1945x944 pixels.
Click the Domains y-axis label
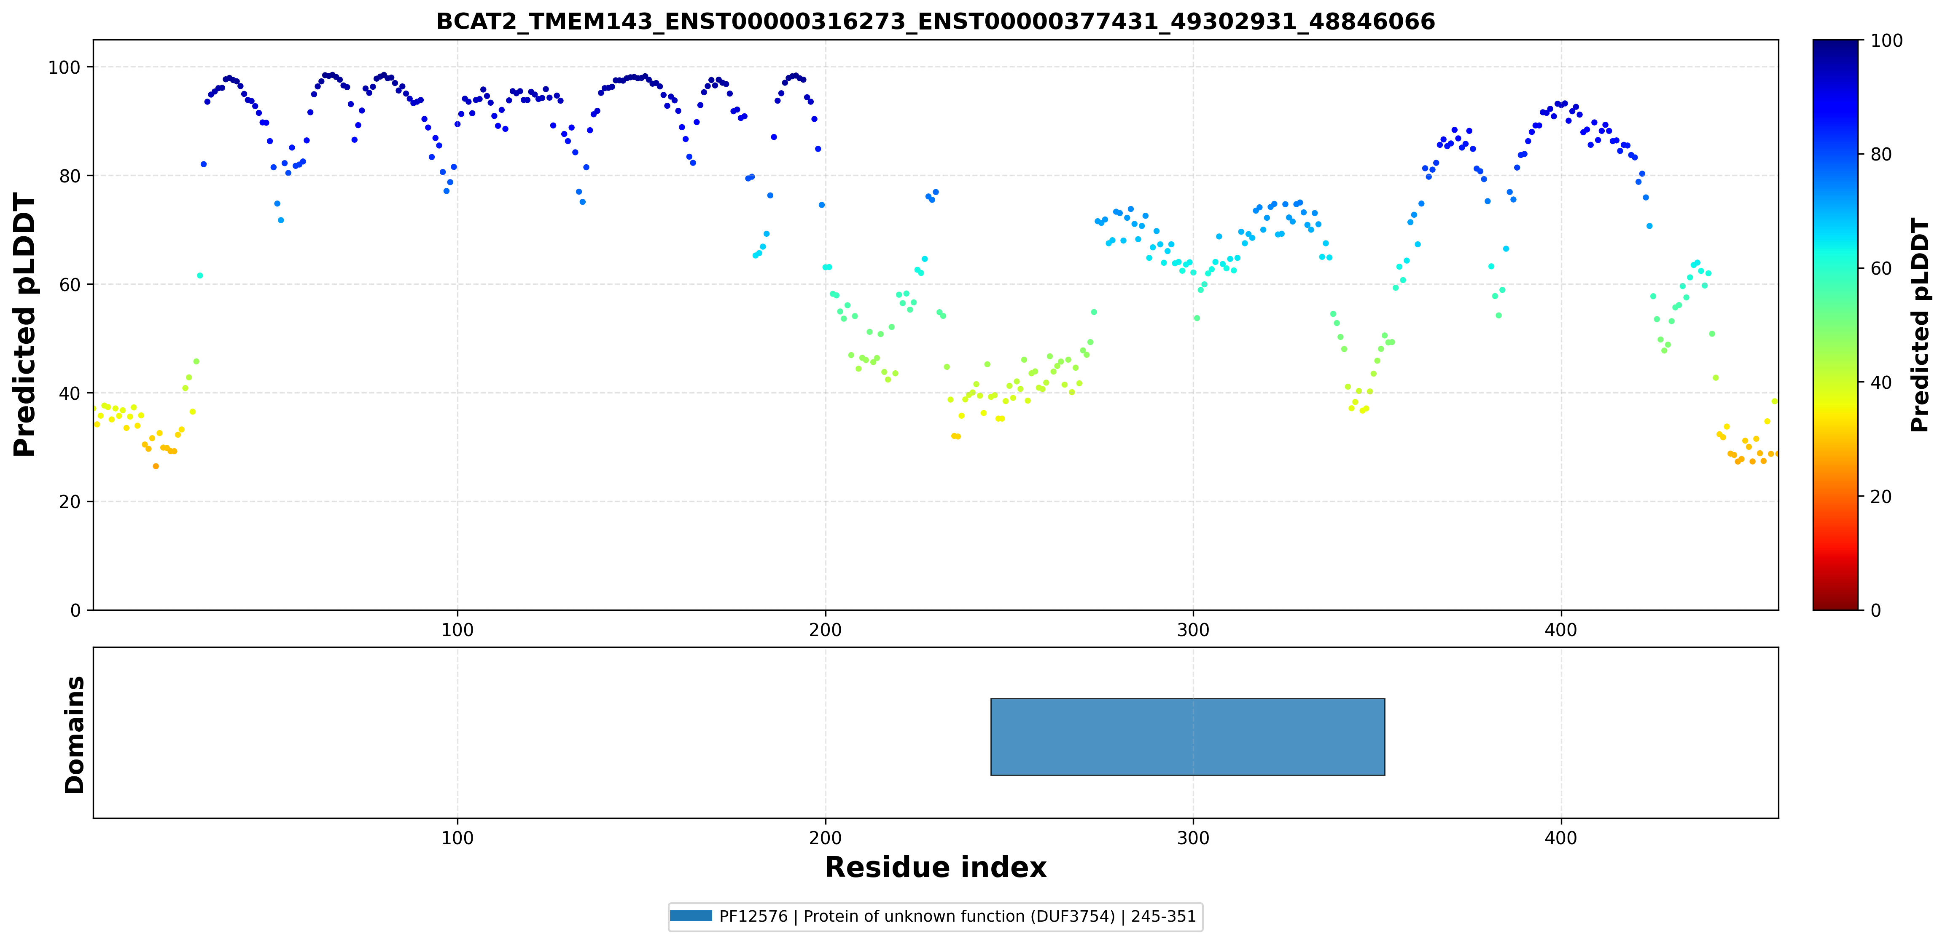pyautogui.click(x=75, y=734)
